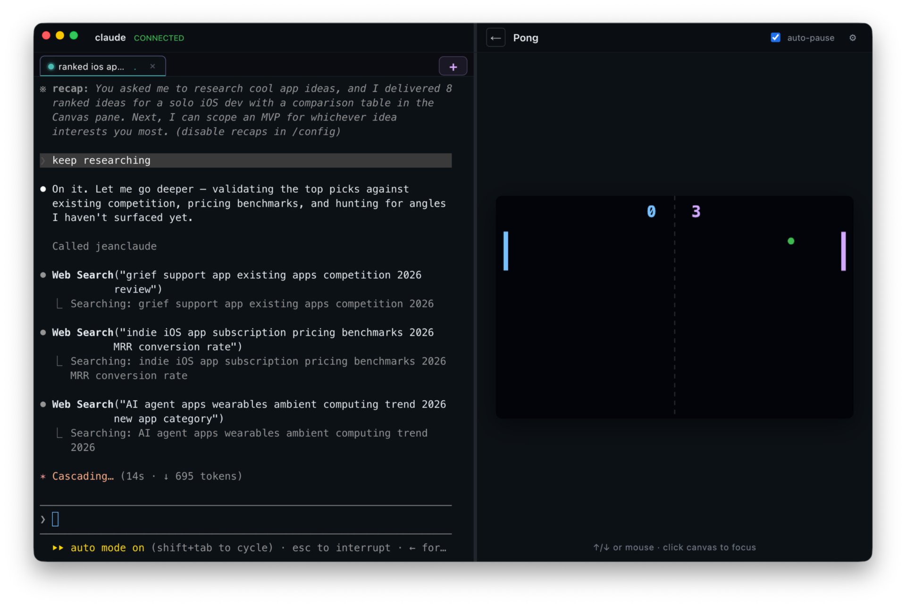The height and width of the screenshot is (606, 906).
Task: Click the bullet before grief support Web Search
Action: [43, 275]
